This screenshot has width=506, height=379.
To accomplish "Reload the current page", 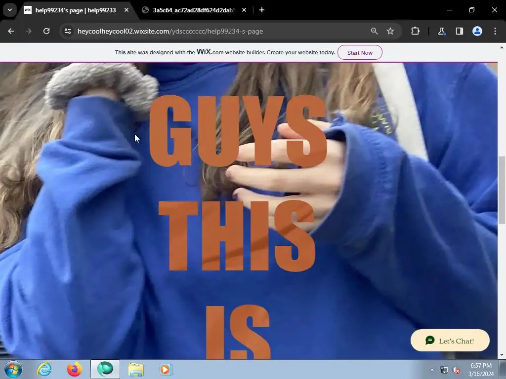I will (46, 31).
